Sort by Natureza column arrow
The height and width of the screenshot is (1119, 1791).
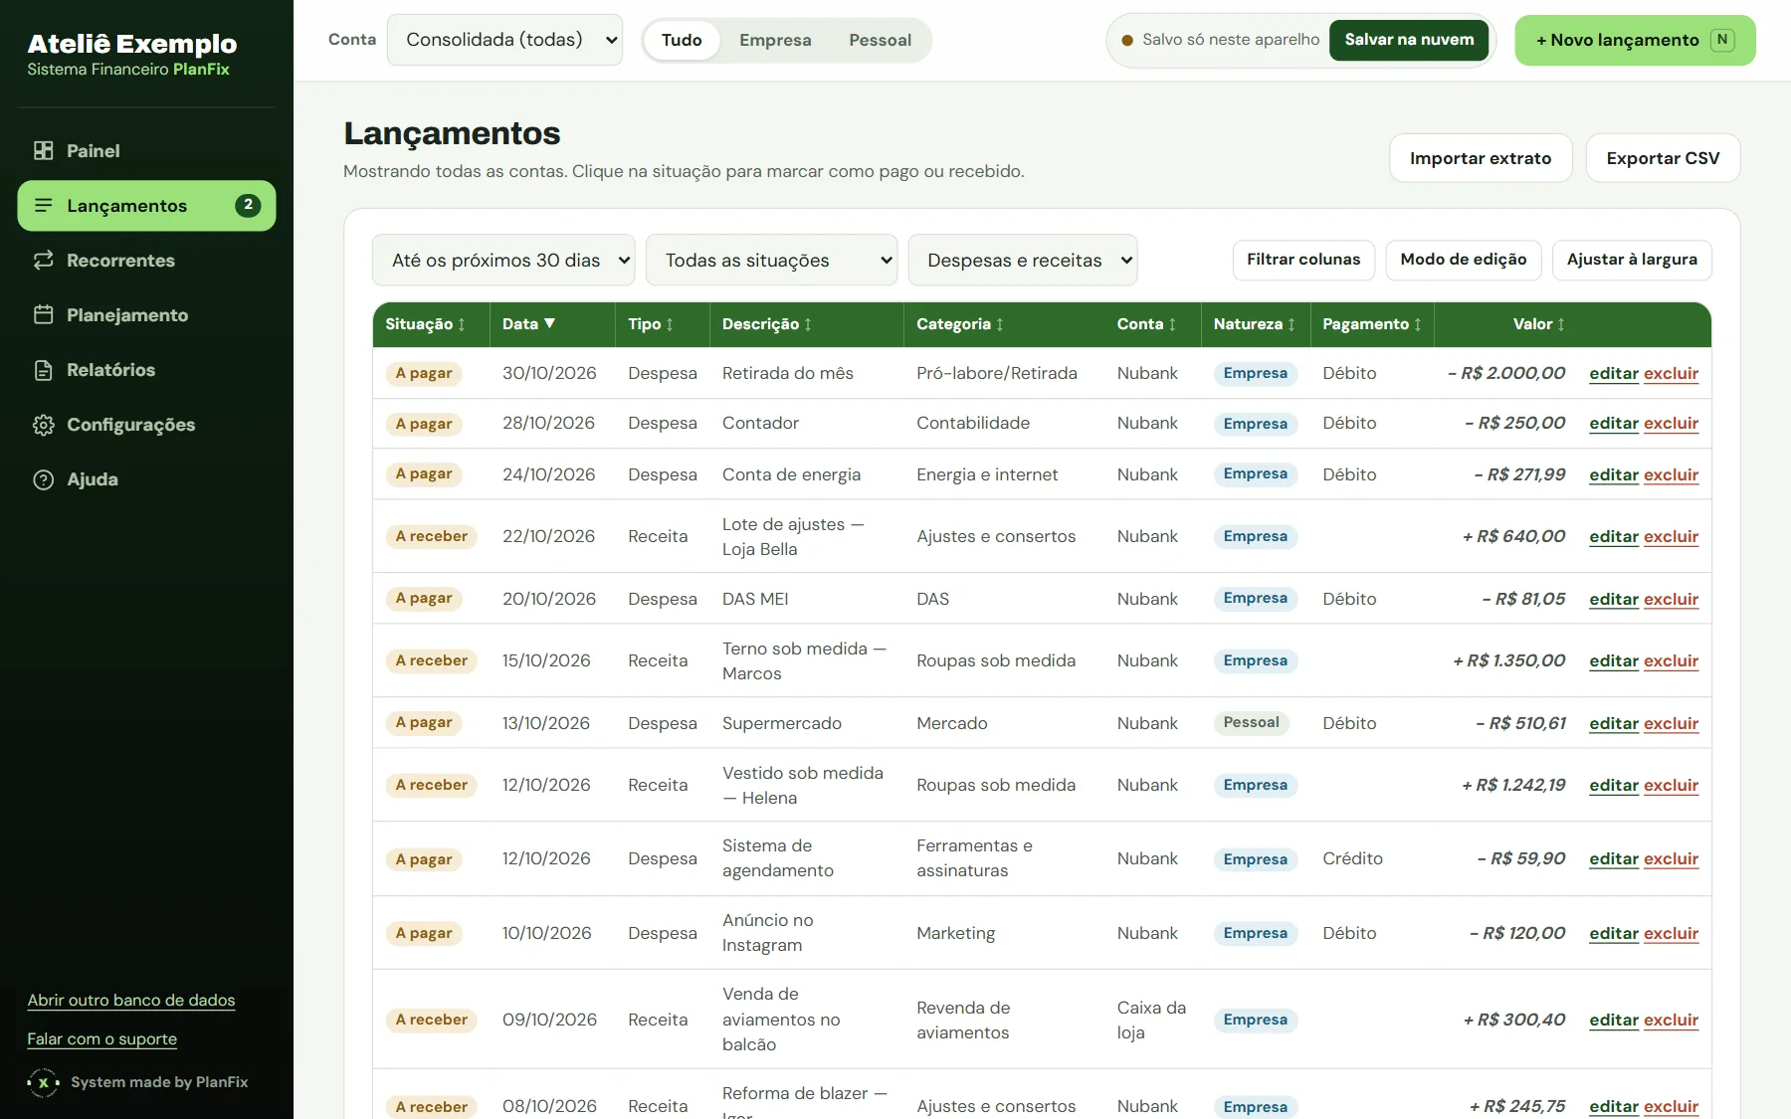(1292, 324)
